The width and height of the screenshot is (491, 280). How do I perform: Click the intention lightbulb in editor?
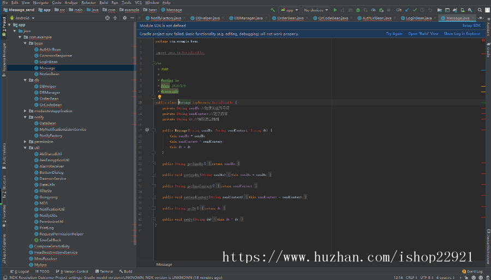pos(160,96)
